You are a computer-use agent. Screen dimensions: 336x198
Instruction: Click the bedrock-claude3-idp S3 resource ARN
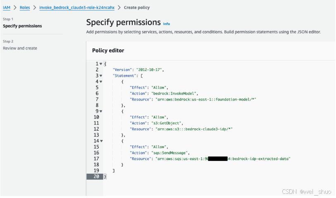click(194, 129)
